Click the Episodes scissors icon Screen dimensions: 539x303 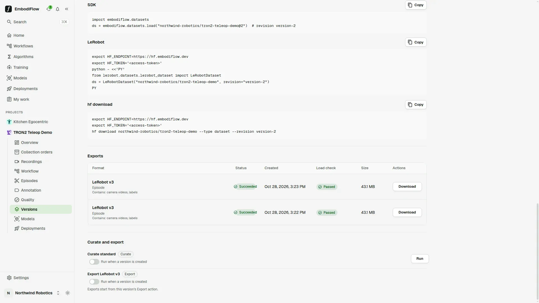pos(17,181)
